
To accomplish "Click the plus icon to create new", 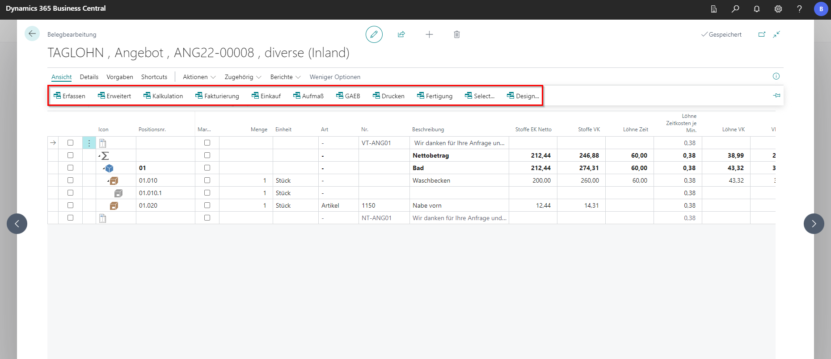I will tap(429, 34).
